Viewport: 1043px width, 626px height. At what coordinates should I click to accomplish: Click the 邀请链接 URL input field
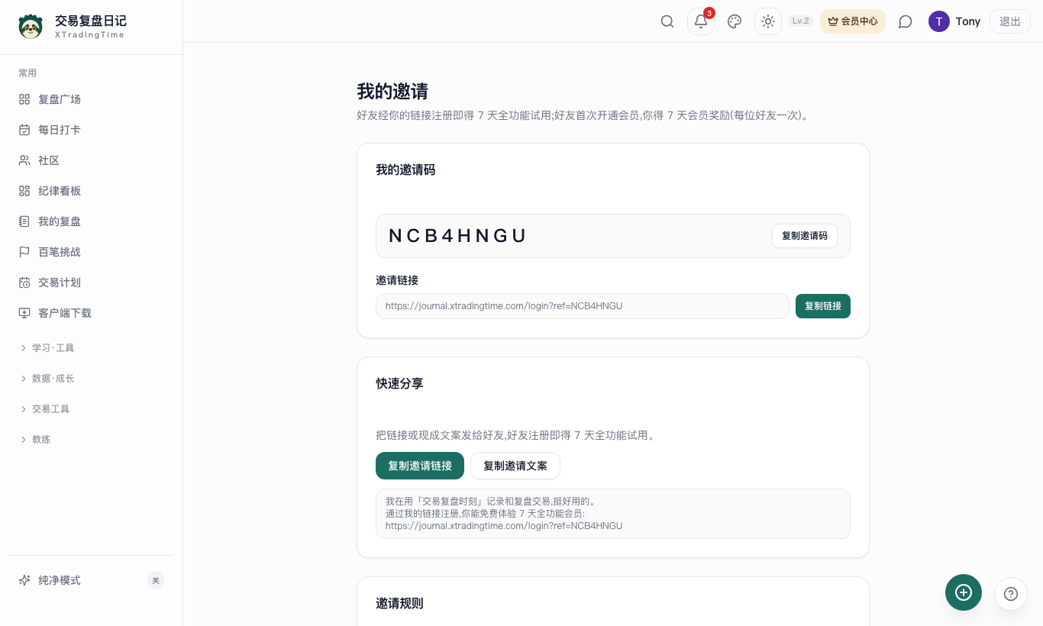point(583,306)
